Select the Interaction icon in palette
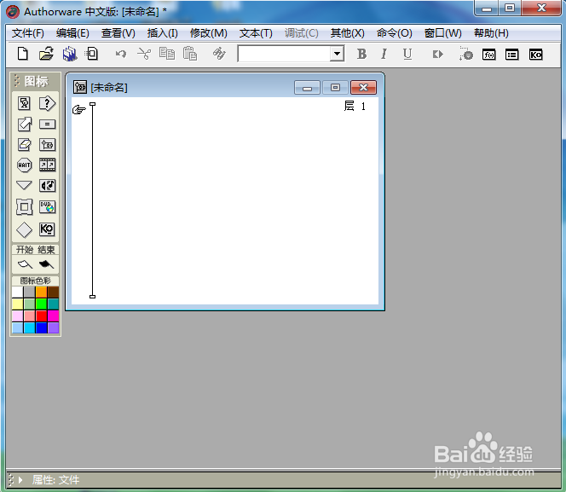The image size is (566, 492). pos(47,103)
